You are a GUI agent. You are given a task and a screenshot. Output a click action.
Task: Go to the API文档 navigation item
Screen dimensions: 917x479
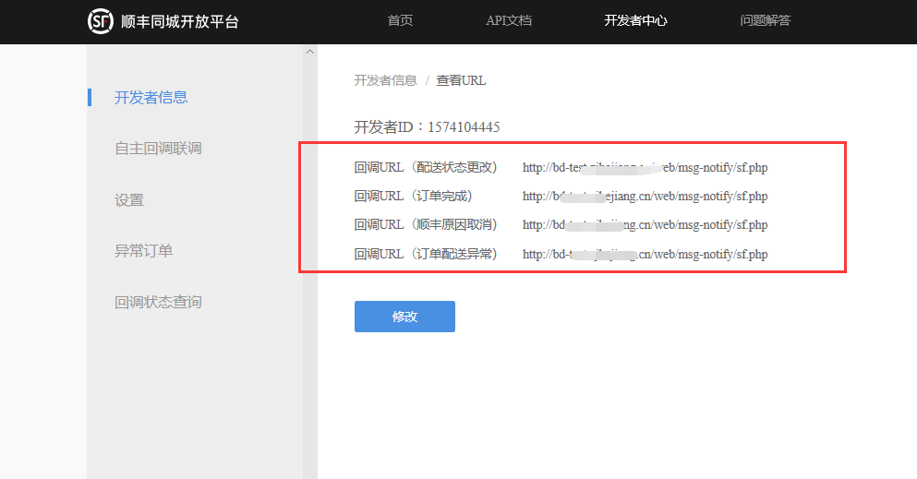509,20
